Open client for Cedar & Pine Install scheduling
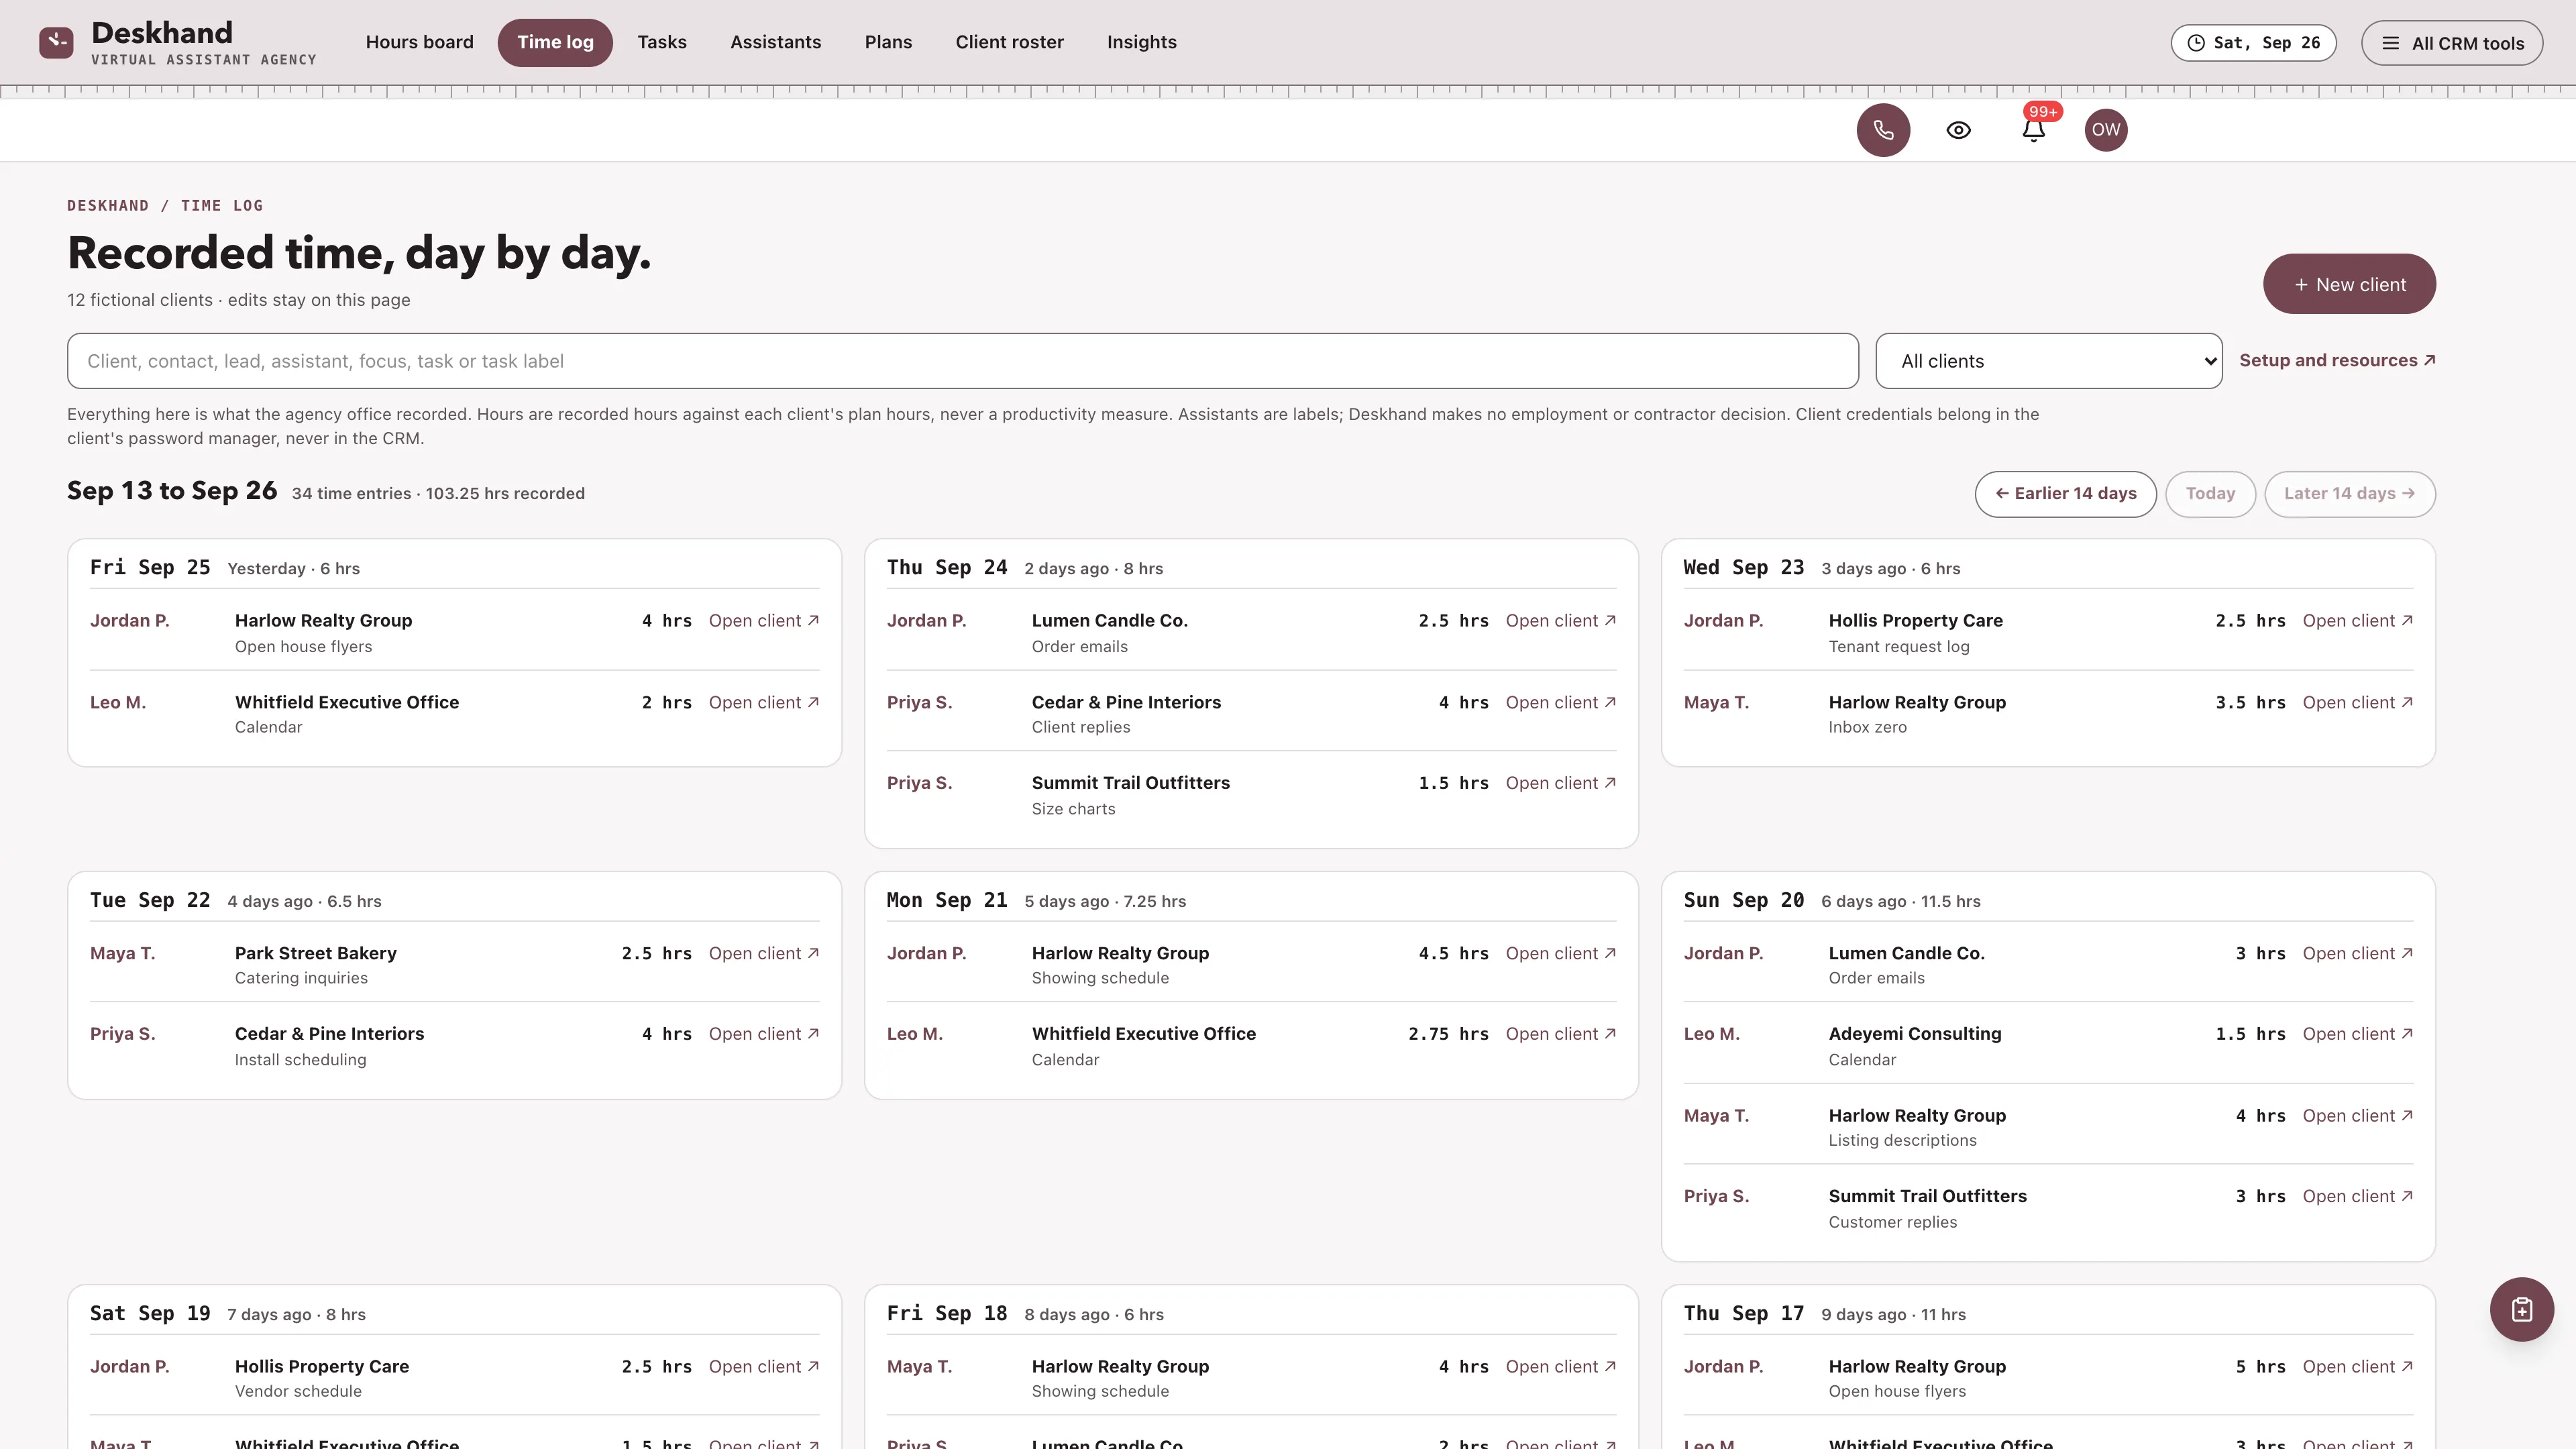2576x1449 pixels. coord(763,1034)
